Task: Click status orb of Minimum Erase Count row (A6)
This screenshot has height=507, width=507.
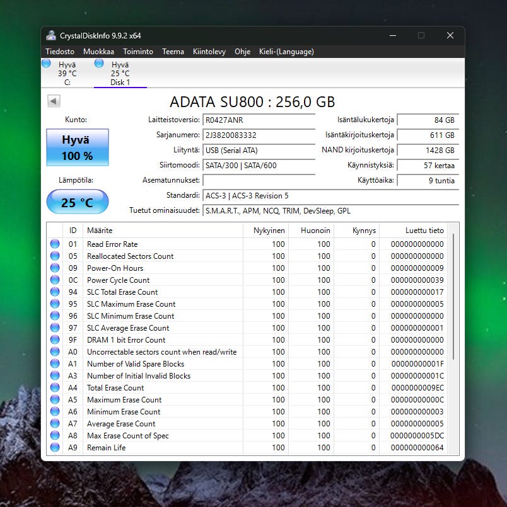Action: (x=55, y=411)
